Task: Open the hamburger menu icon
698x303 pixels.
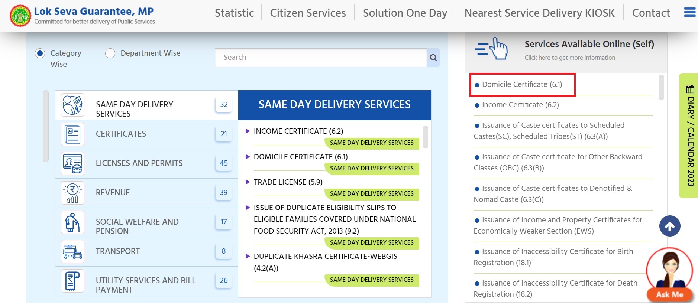Action: click(689, 13)
